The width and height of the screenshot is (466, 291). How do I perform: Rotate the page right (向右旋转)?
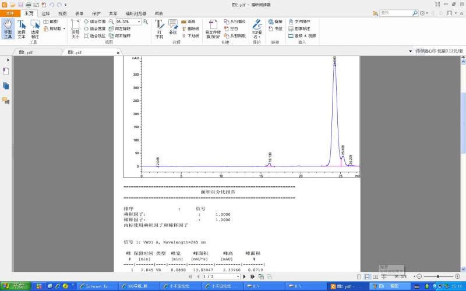pyautogui.click(x=119, y=36)
